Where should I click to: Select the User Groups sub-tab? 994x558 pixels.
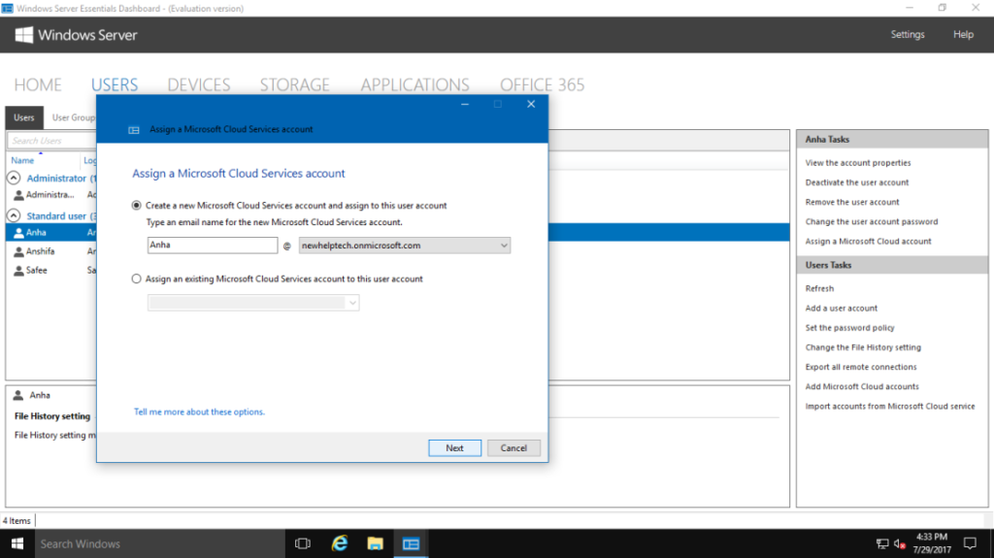72,118
